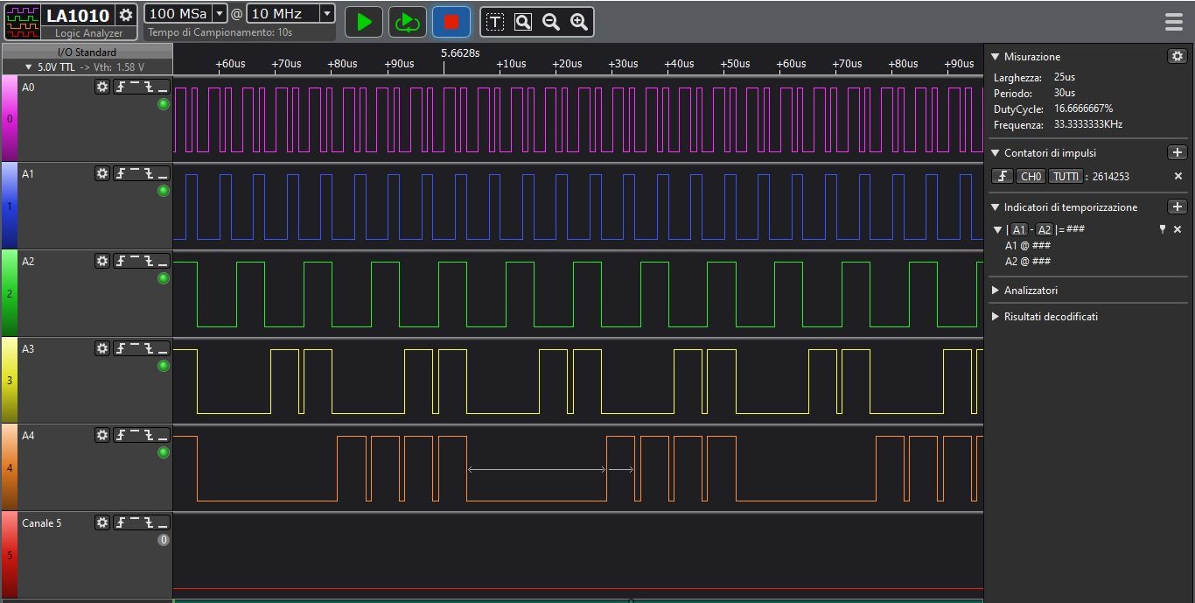Open Misurazione settings gear

1177,56
